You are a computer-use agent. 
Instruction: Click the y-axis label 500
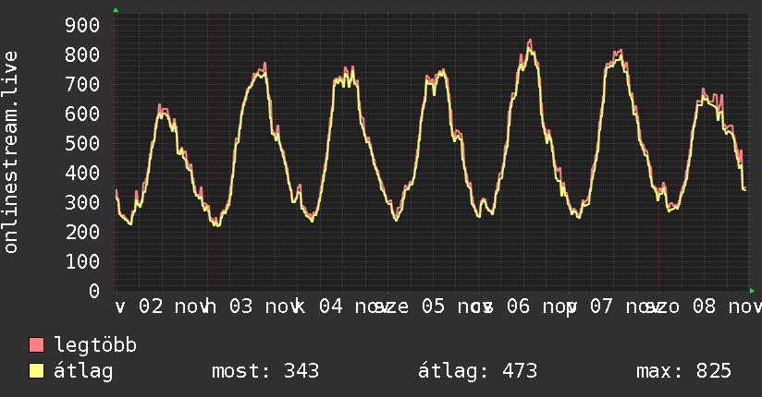point(82,143)
